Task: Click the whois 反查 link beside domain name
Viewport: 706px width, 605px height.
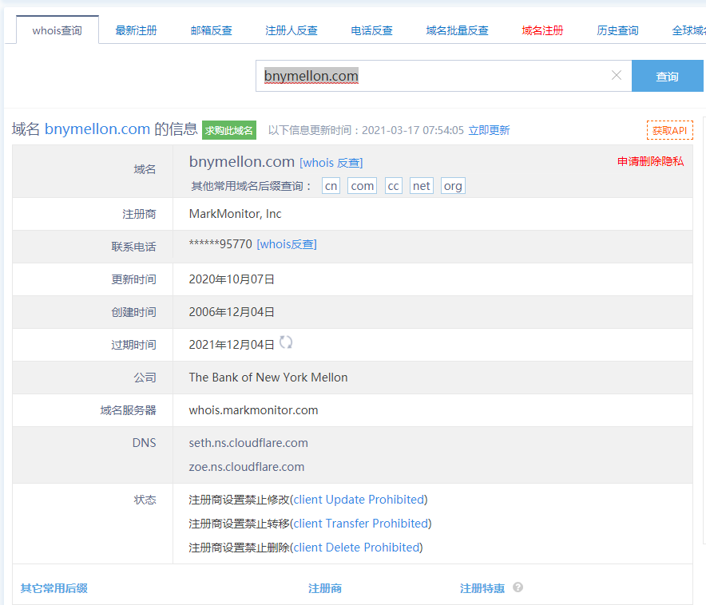Action: (331, 163)
